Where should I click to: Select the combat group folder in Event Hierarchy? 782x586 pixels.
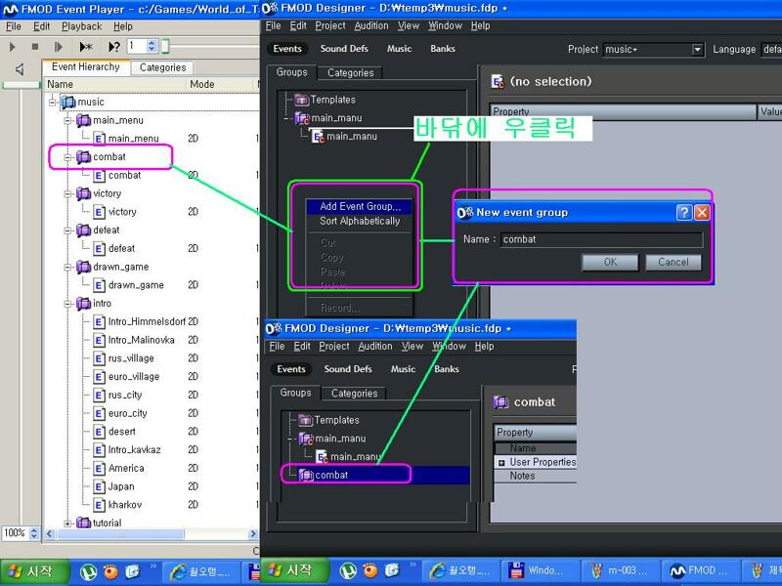coord(109,157)
